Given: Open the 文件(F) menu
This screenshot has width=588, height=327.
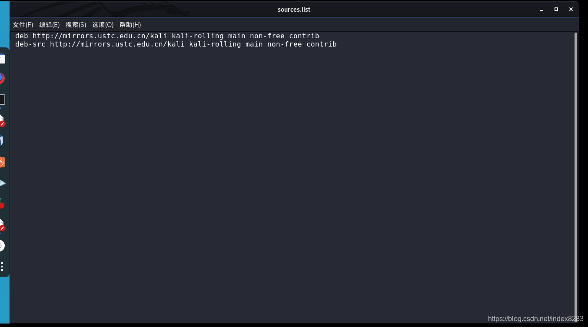Looking at the screenshot, I should pyautogui.click(x=23, y=25).
